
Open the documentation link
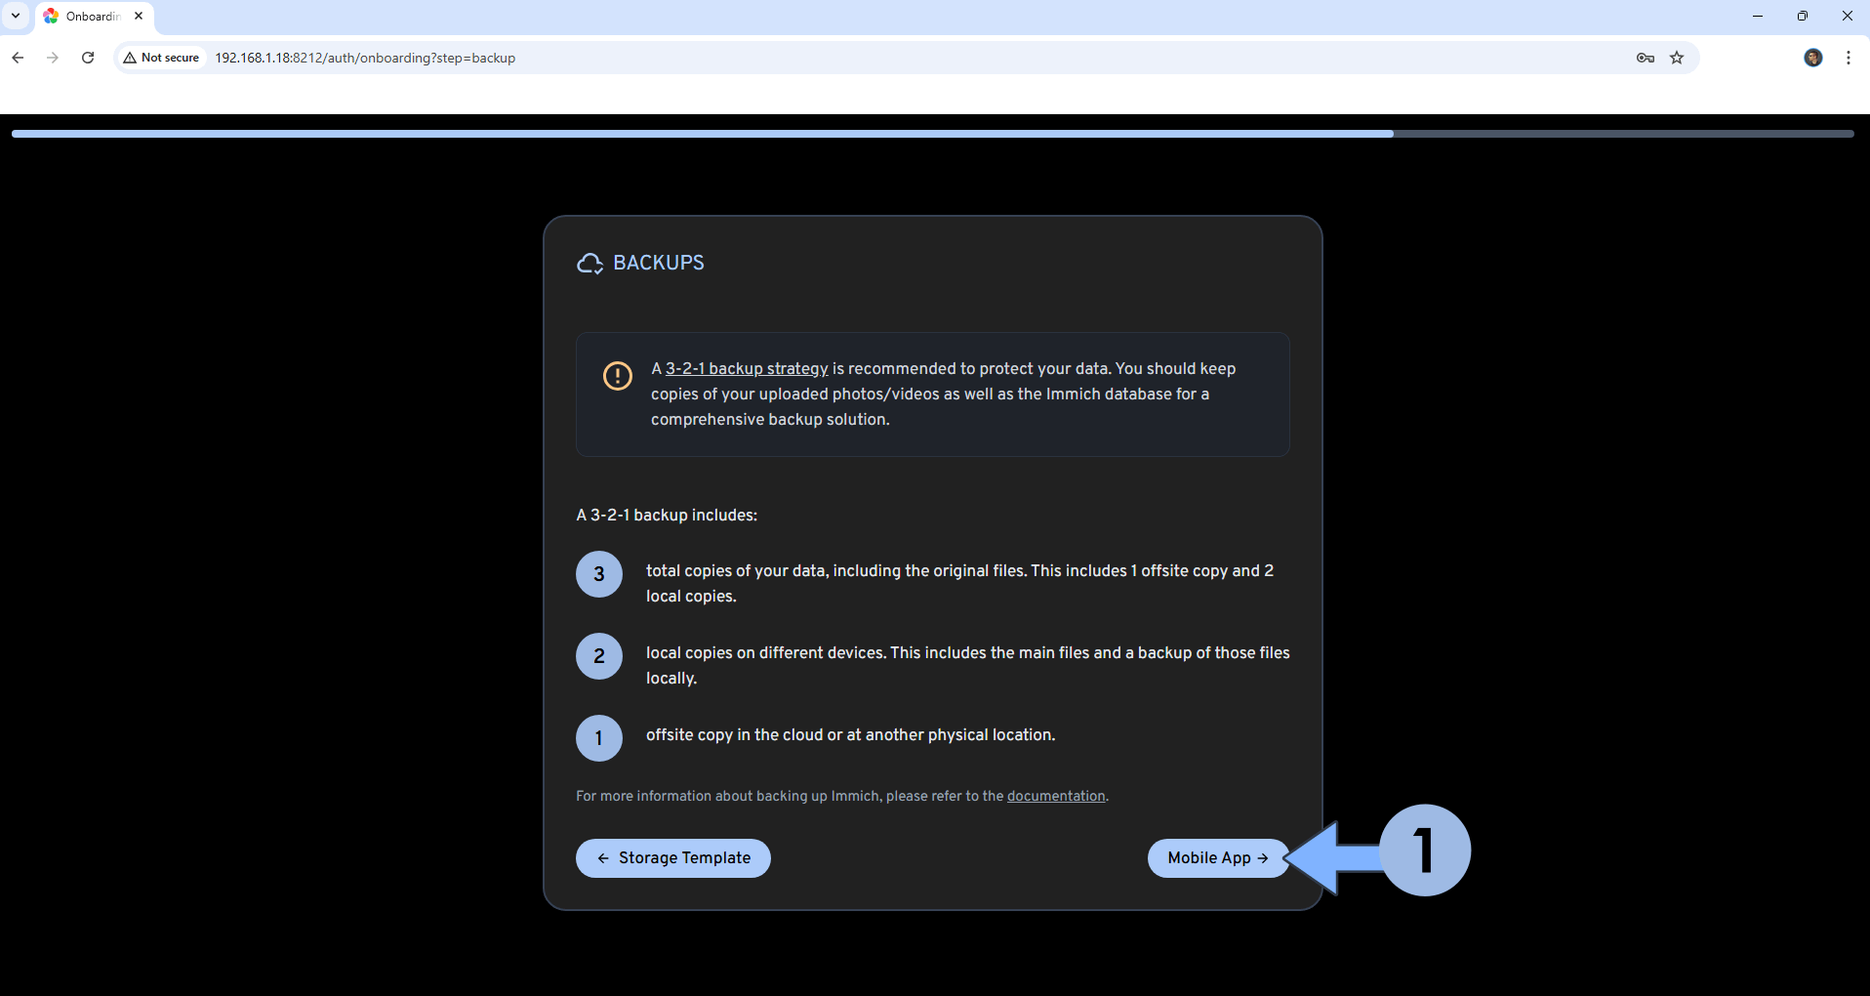pos(1056,796)
